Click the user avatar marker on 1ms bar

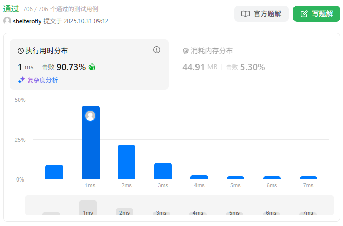coord(90,116)
